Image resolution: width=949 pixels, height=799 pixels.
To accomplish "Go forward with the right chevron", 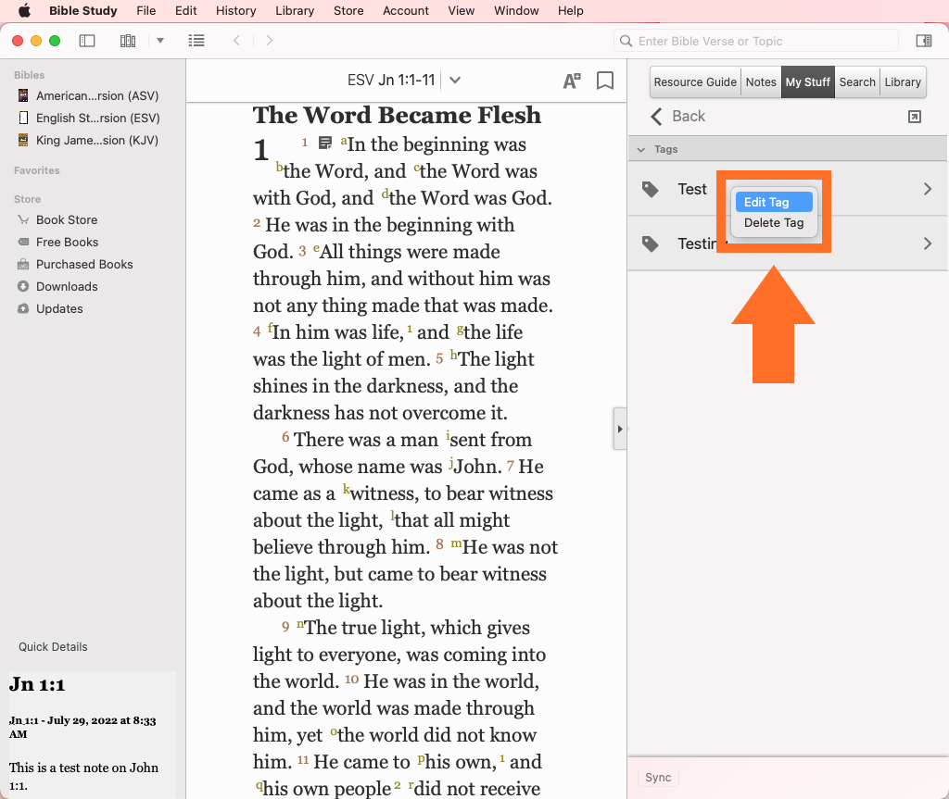I will (270, 41).
